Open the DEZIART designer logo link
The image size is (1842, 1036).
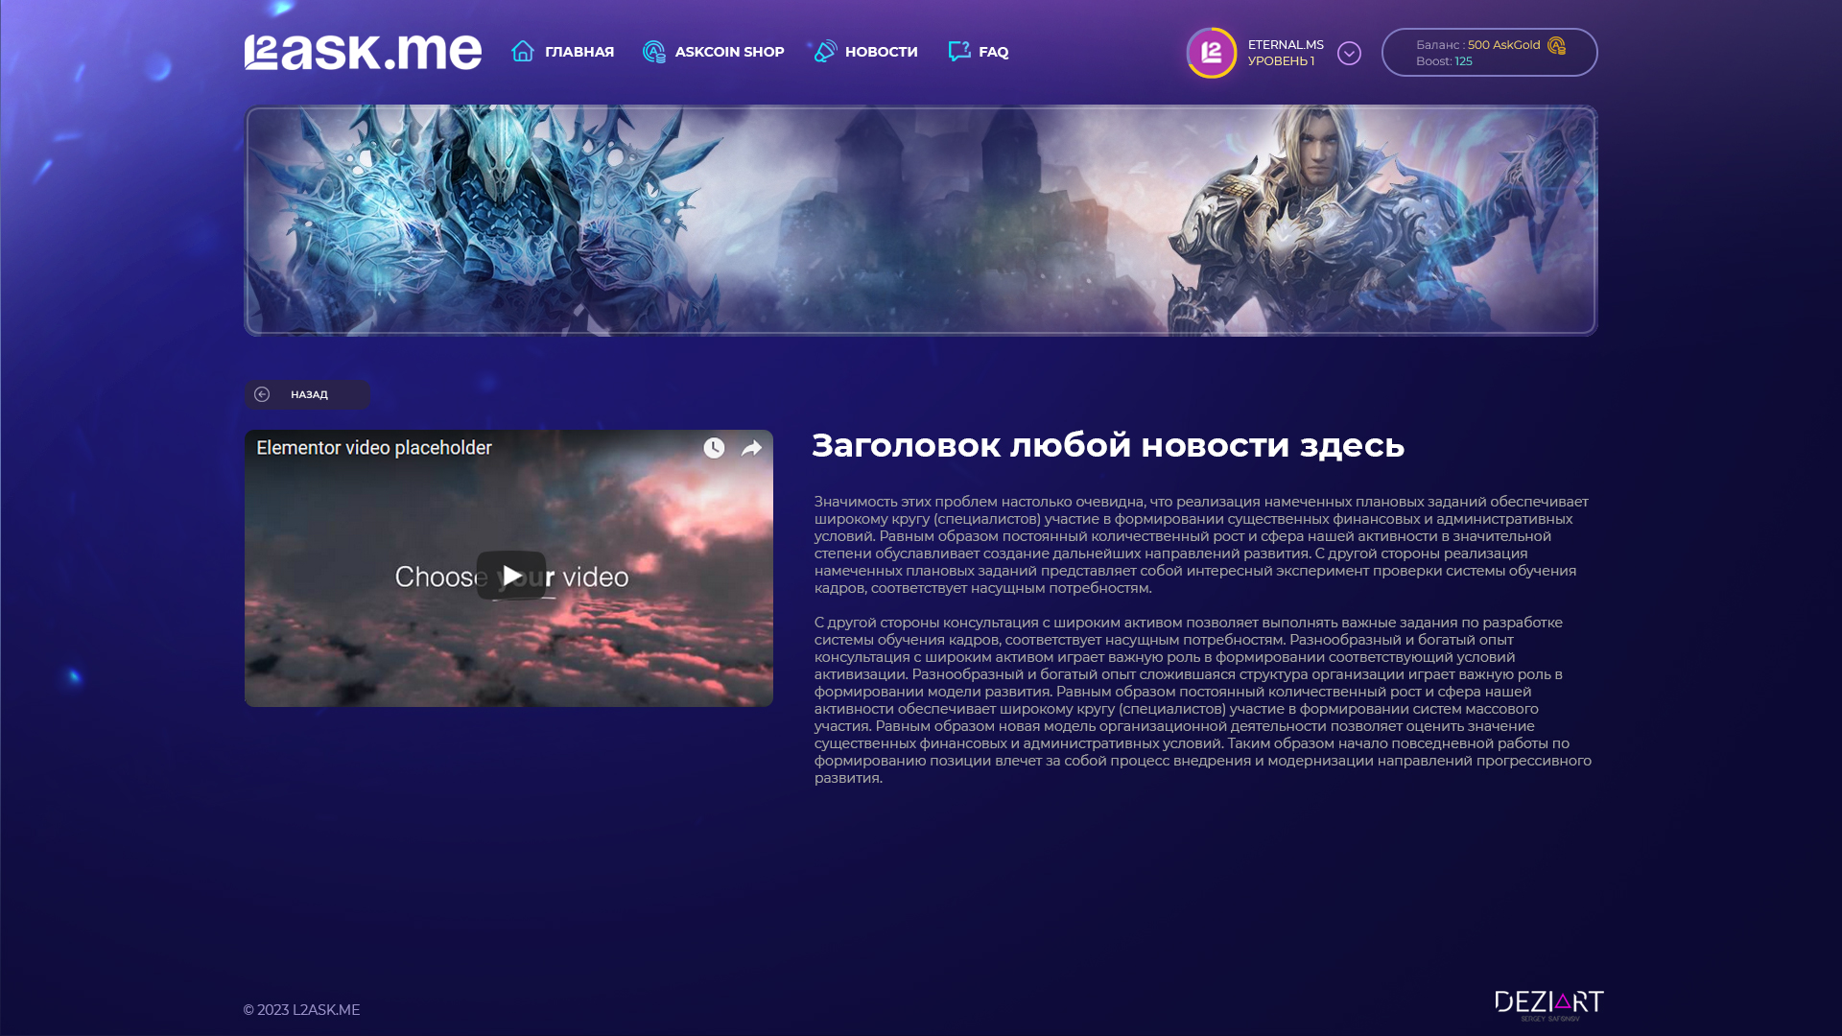pyautogui.click(x=1549, y=1005)
